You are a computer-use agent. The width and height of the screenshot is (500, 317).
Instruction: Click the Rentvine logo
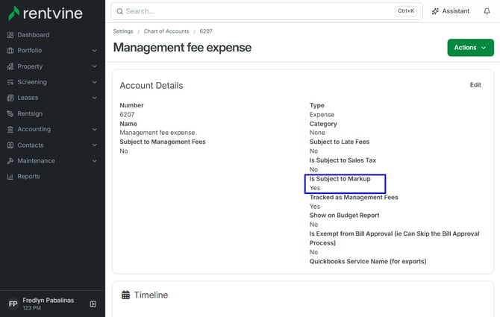[x=46, y=13]
